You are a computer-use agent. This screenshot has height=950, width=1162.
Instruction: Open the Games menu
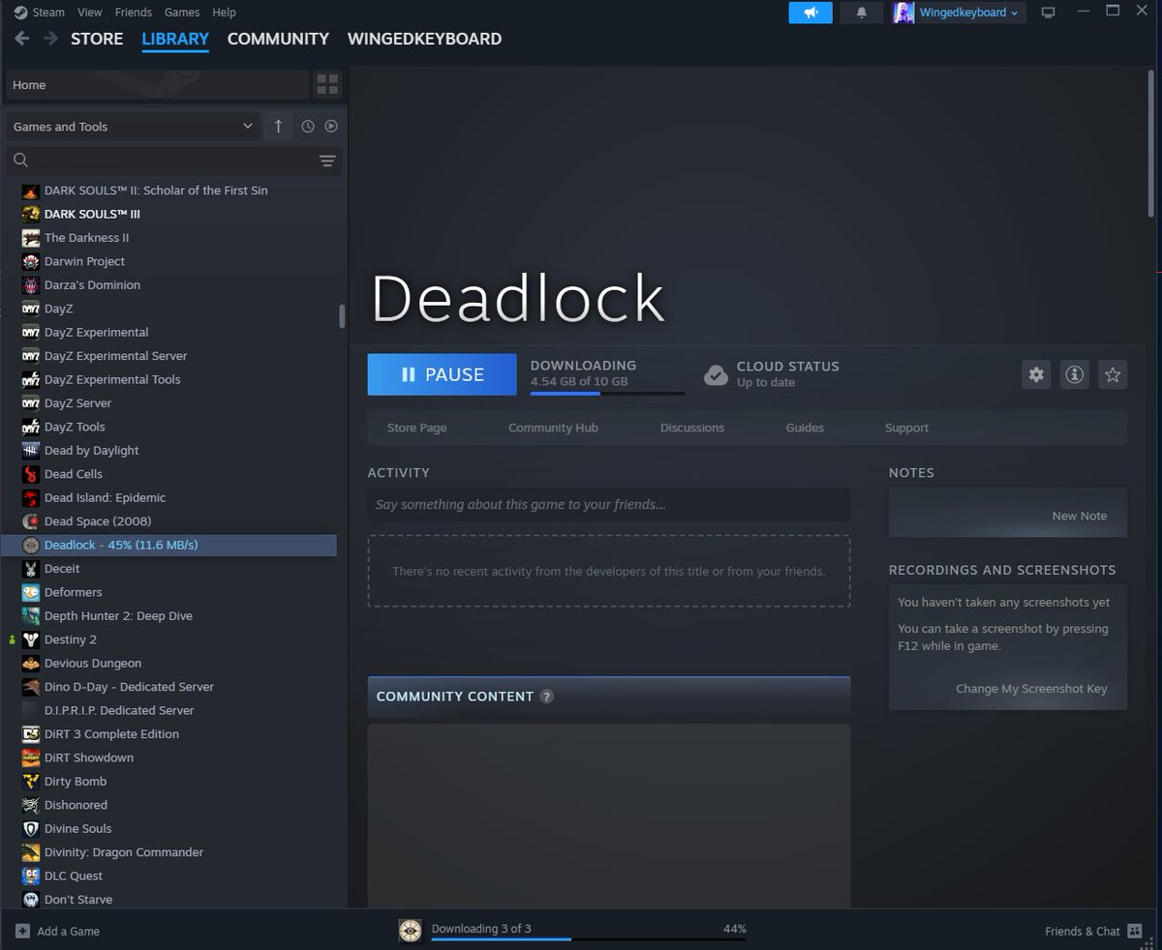tap(182, 13)
